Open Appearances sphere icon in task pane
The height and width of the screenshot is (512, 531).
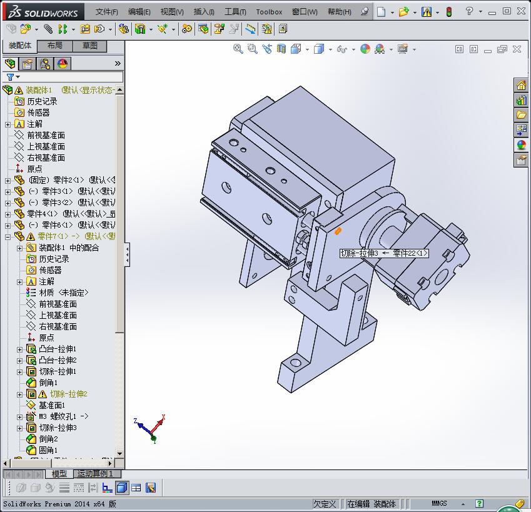[x=521, y=145]
